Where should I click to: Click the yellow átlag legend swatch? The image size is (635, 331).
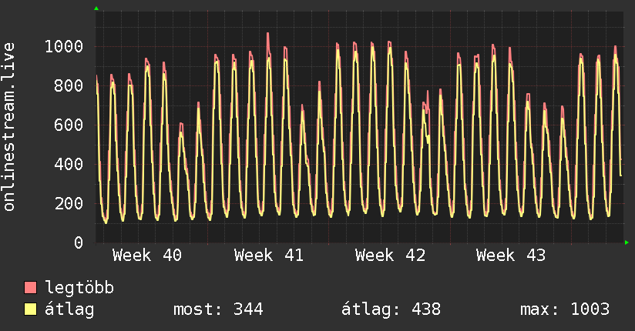coord(30,309)
